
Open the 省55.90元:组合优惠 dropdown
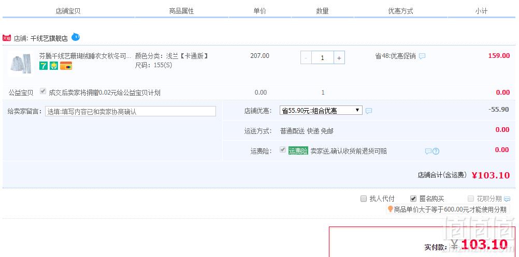(x=321, y=110)
